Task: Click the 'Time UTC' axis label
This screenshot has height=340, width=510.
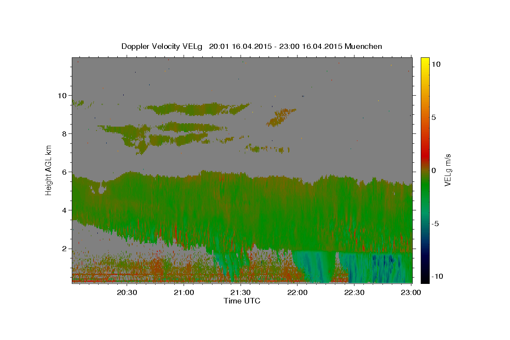Action: click(x=242, y=301)
